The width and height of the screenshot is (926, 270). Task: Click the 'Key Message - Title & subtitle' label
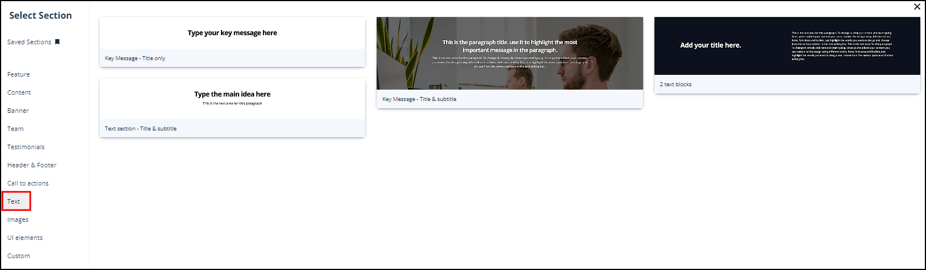pos(419,99)
